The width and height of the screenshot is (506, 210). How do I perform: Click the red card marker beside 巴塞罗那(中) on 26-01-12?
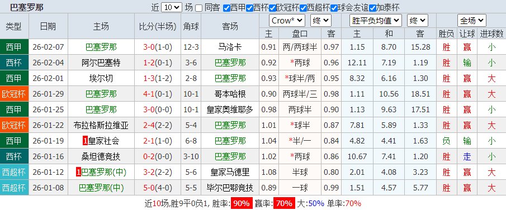pyautogui.click(x=78, y=172)
